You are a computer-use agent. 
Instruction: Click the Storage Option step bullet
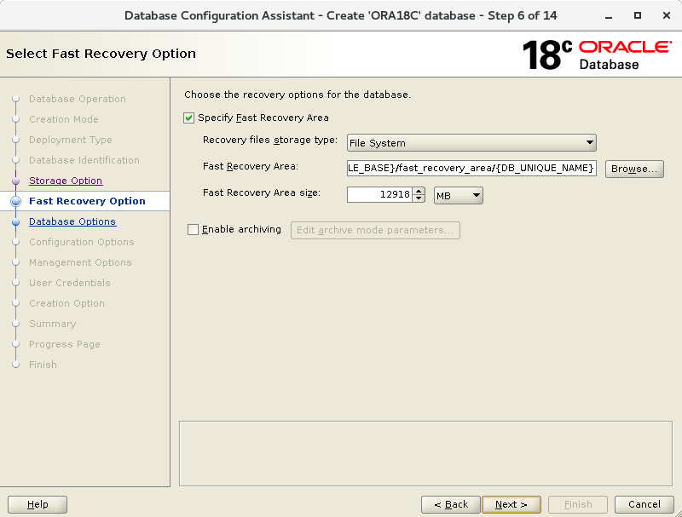pos(15,181)
